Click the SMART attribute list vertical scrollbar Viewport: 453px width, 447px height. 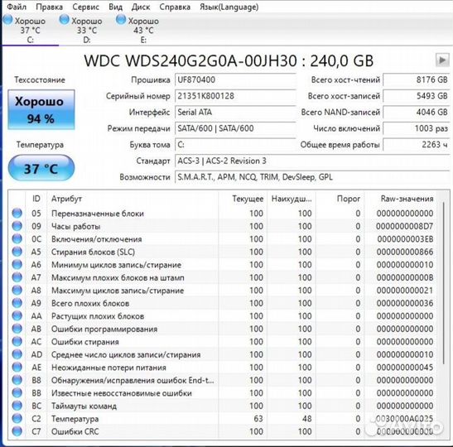tap(443, 283)
